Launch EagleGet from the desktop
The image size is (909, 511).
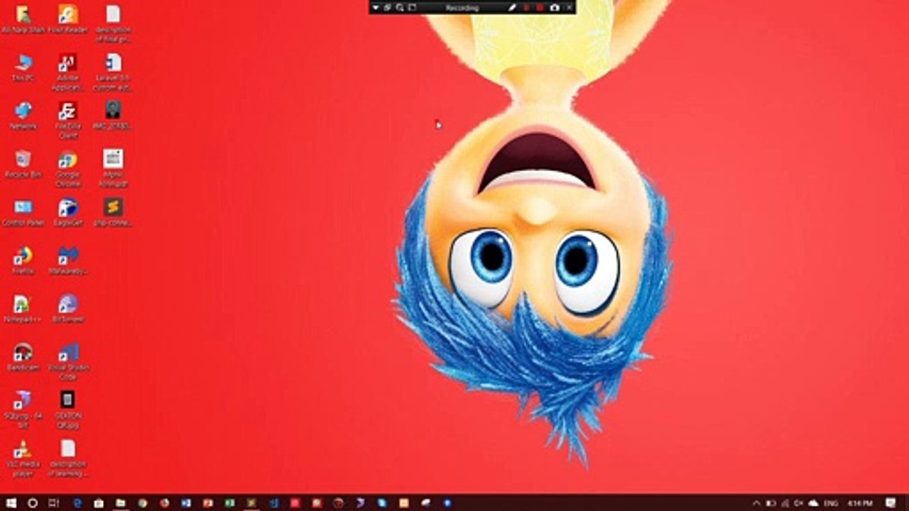[68, 212]
